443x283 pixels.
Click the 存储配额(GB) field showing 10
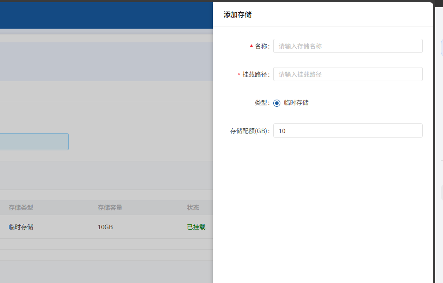[x=347, y=130]
